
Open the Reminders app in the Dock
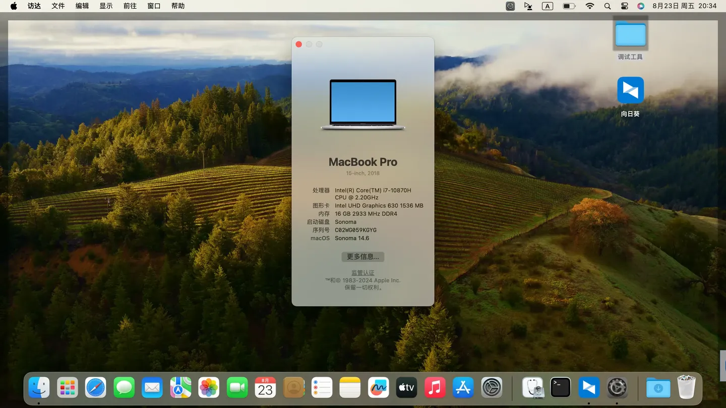[322, 387]
